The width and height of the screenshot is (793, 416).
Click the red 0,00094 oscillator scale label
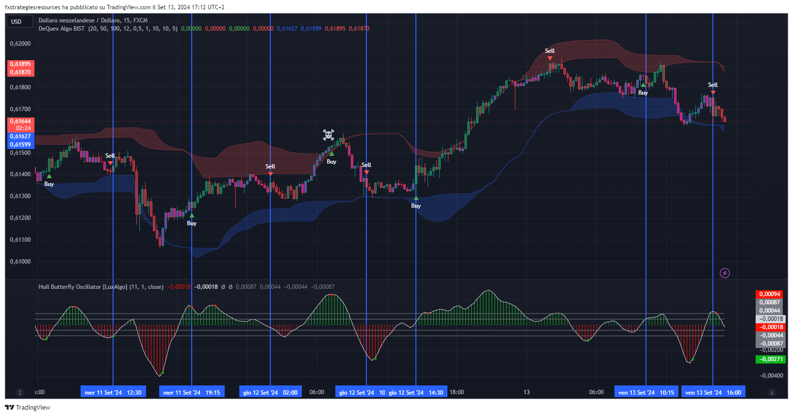769,294
